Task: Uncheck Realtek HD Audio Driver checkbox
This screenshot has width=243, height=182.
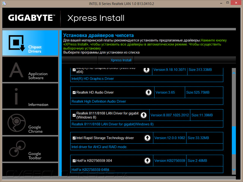Action: tap(74, 93)
